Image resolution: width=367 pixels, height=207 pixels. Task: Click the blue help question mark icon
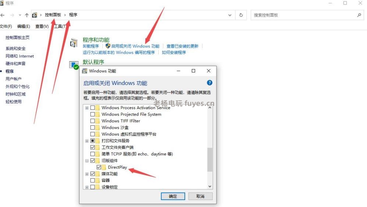click(209, 83)
